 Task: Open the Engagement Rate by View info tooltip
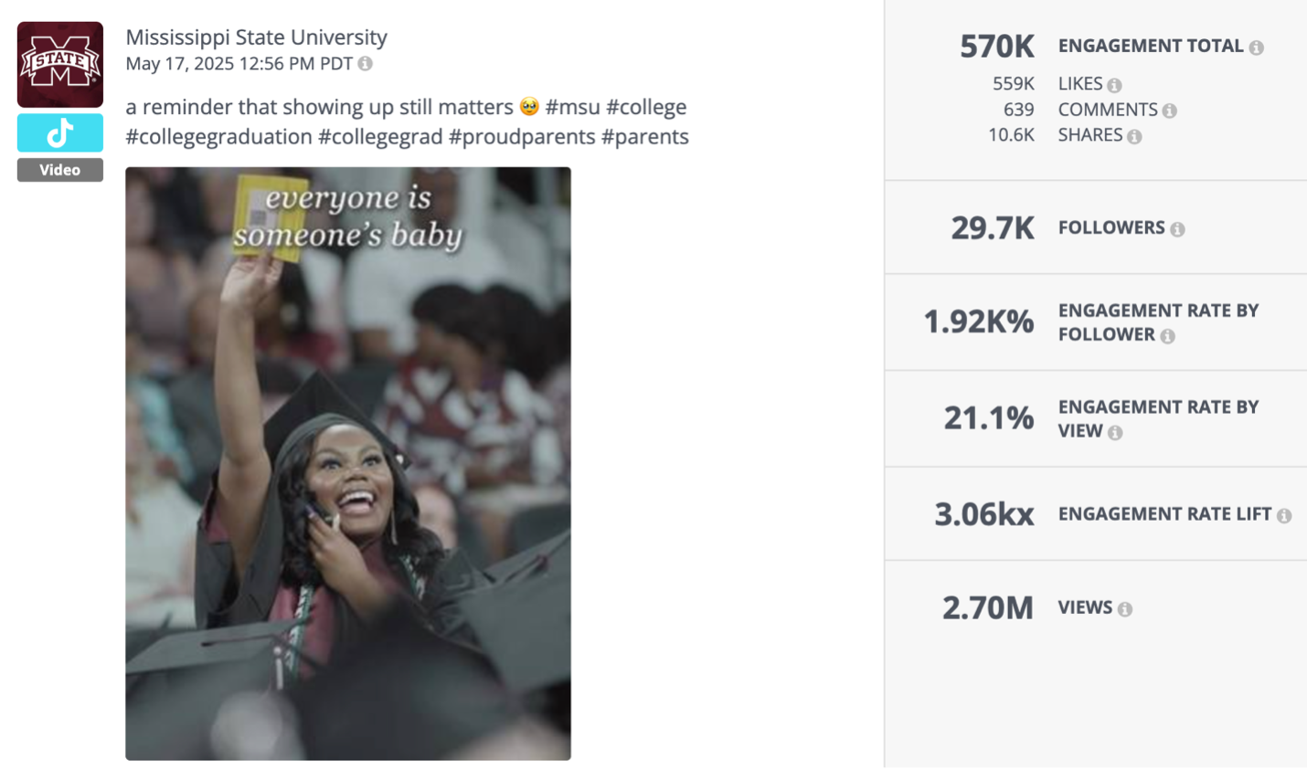1116,432
